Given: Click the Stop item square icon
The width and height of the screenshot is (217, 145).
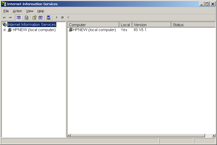Looking at the screenshot, I should [63, 18].
